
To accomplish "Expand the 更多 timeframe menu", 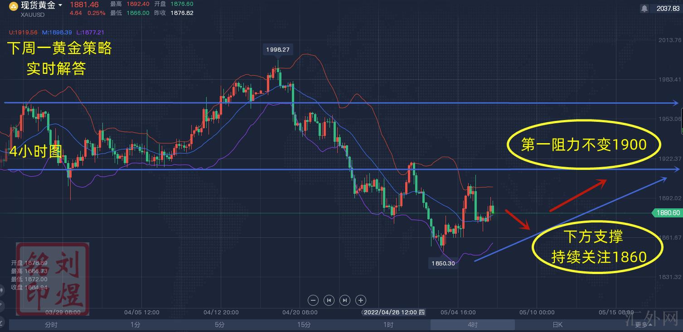I will [644, 324].
